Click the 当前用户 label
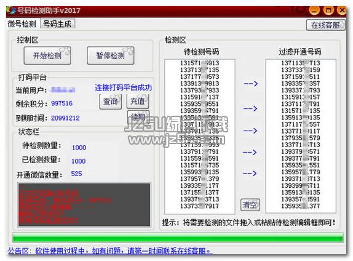This screenshot has height=261, width=353. point(31,90)
